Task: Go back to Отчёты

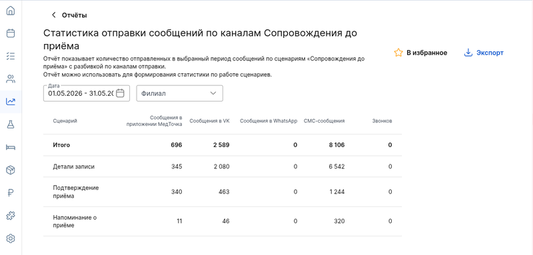Action: [75, 15]
